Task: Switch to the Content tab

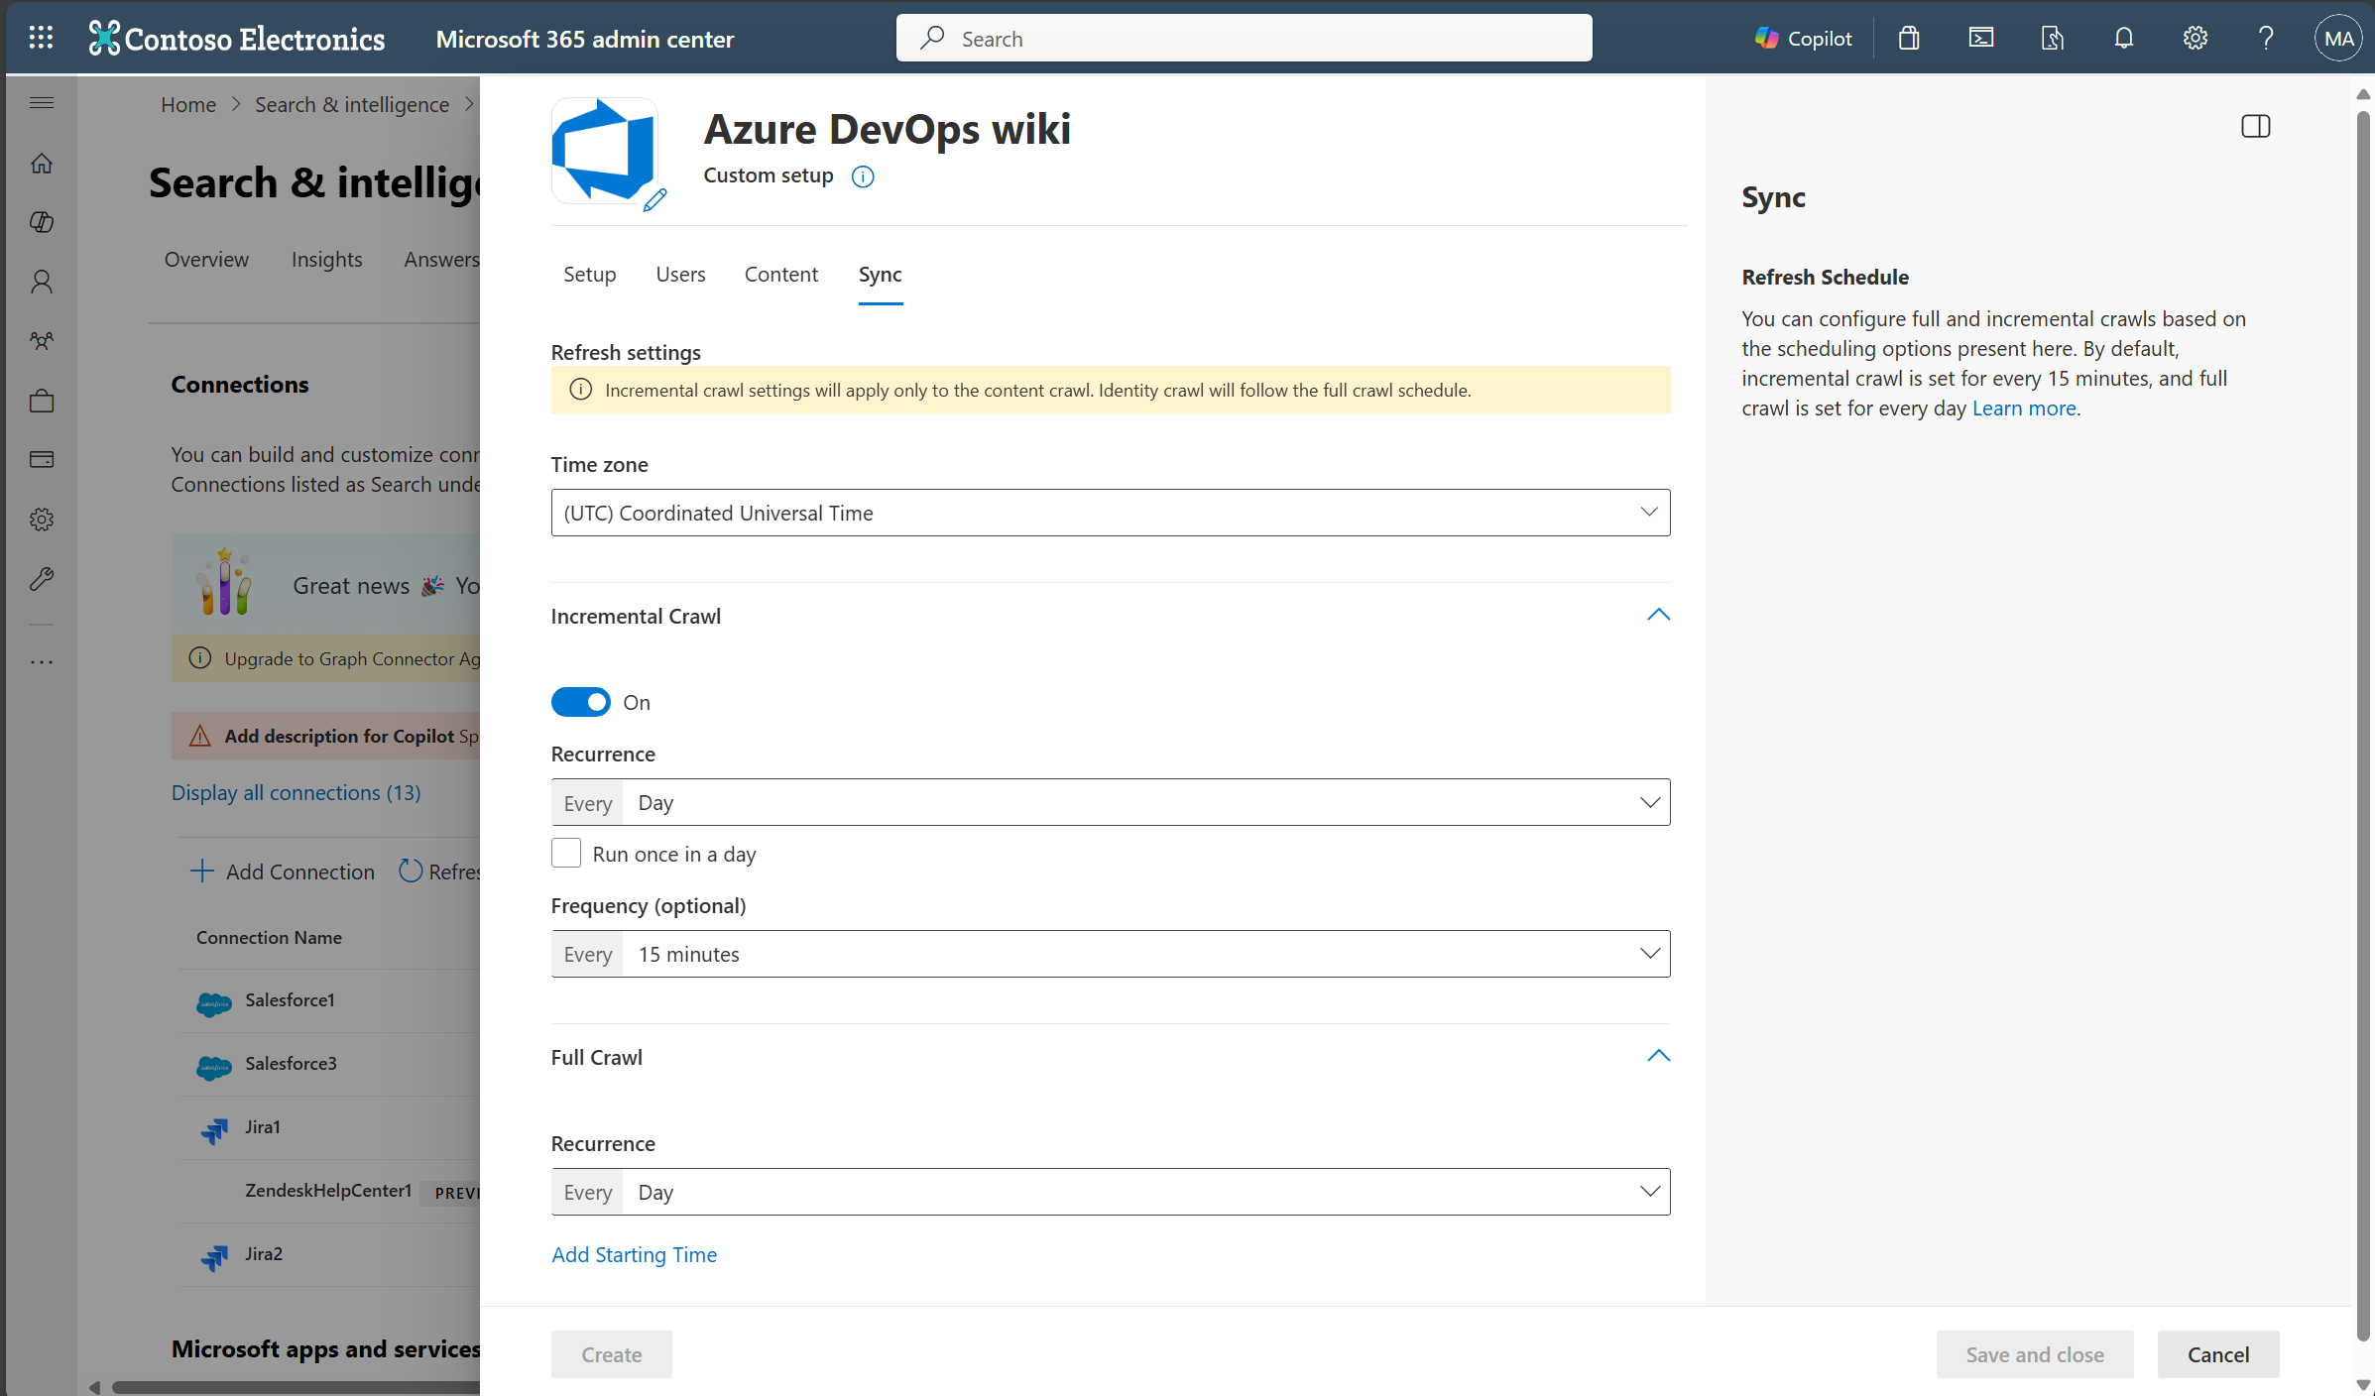Action: tap(780, 275)
